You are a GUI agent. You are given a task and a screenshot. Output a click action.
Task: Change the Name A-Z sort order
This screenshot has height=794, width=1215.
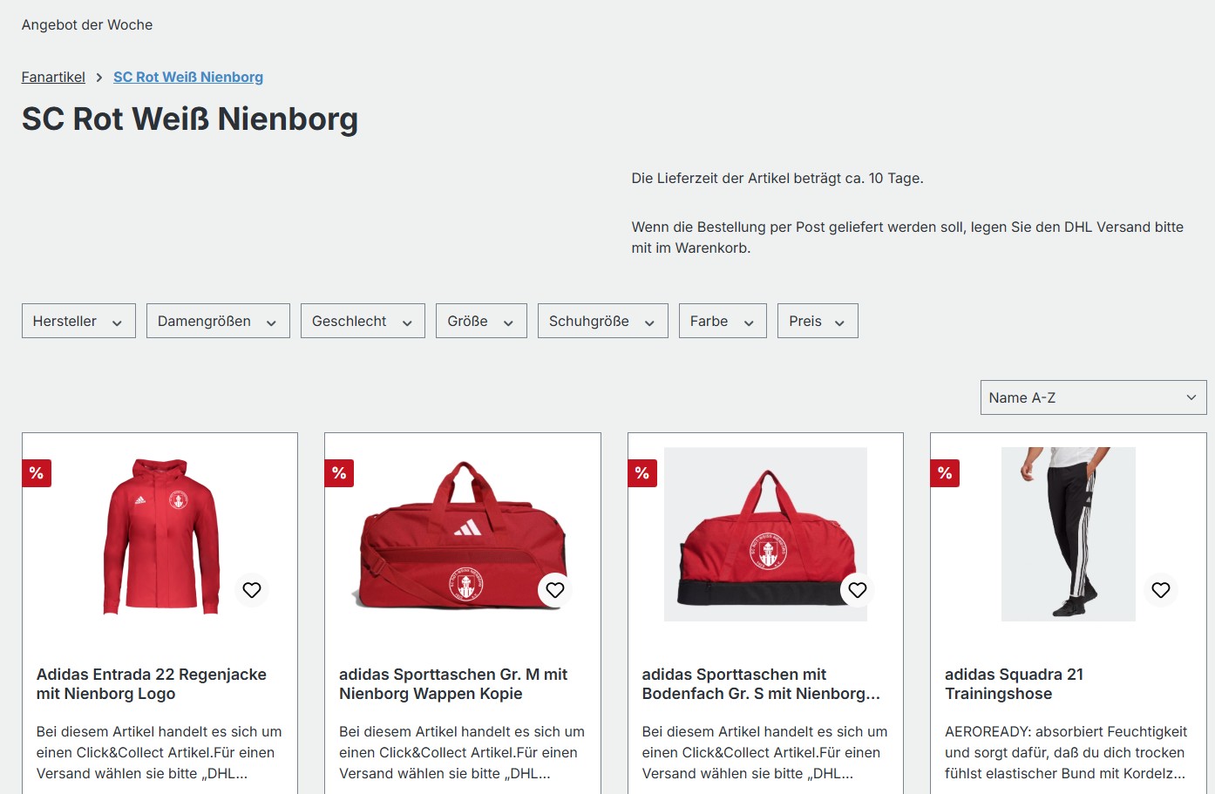1093,397
